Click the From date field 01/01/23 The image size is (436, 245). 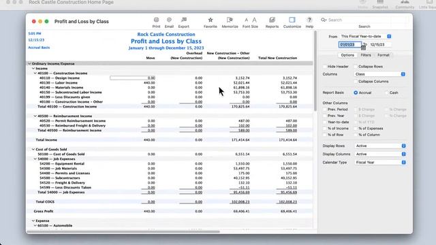point(349,45)
